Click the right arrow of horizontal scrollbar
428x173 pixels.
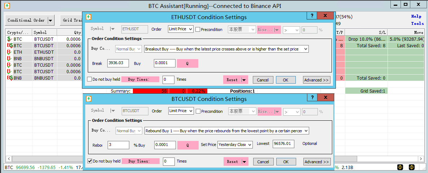[x=420, y=158]
